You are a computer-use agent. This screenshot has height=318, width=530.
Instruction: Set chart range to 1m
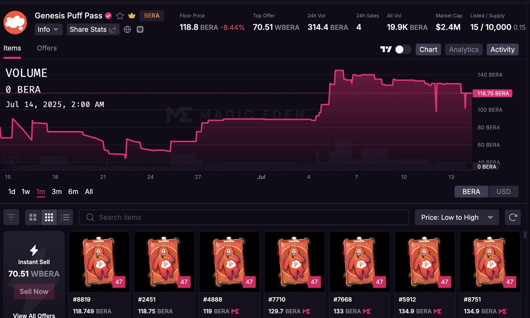[41, 192]
